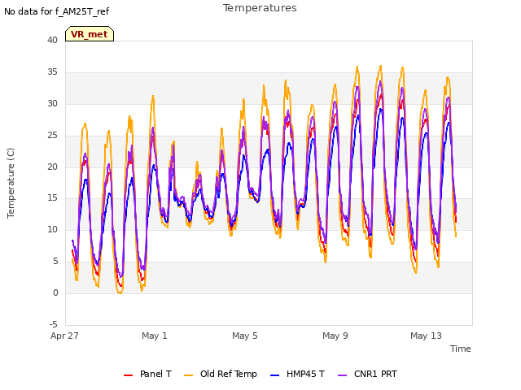
Task: Toggle the Old Ref Temp legend entry
Action: pyautogui.click(x=221, y=374)
